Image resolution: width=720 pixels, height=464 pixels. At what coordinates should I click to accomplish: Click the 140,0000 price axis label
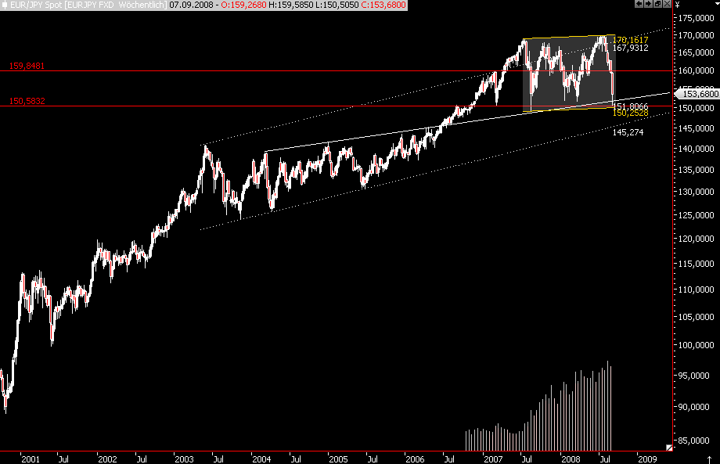click(x=696, y=149)
